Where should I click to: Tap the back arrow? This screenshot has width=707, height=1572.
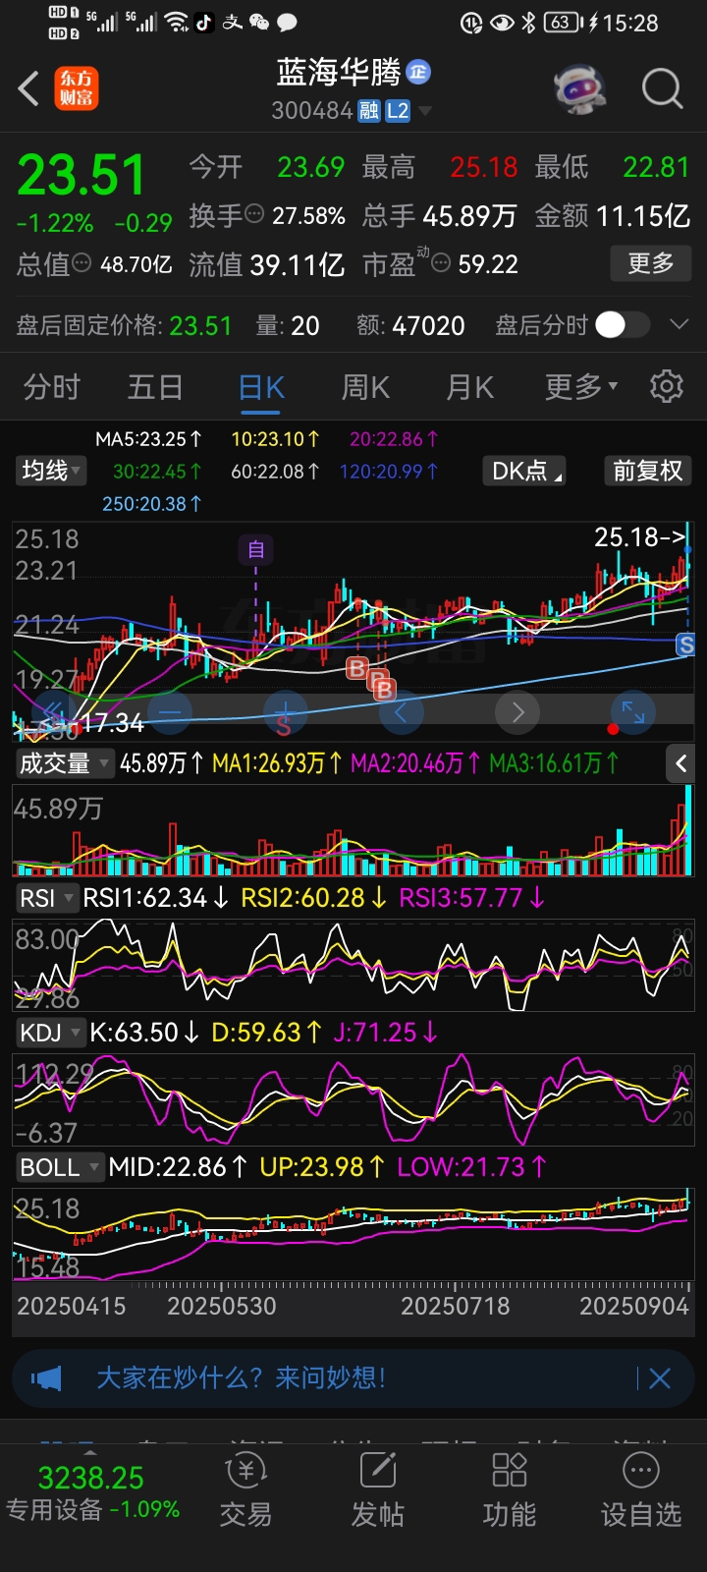(x=29, y=88)
